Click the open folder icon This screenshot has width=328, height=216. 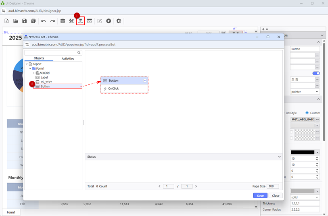16,21
